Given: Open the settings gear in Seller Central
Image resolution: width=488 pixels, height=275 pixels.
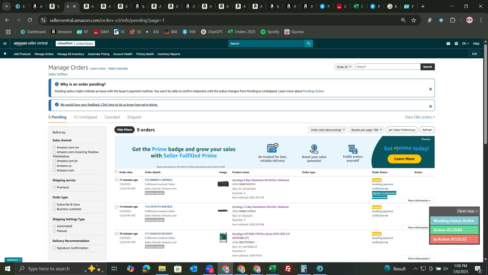Looking at the screenshot, I should [456, 44].
